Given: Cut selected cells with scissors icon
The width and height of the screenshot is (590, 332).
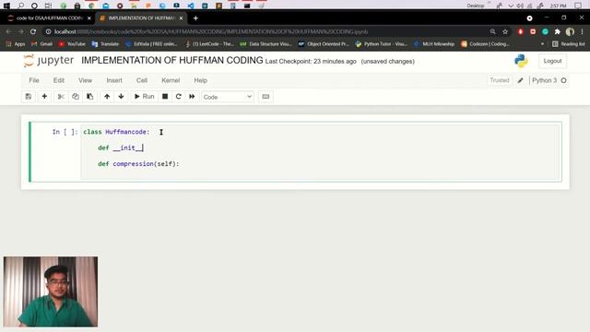Looking at the screenshot, I should [61, 97].
